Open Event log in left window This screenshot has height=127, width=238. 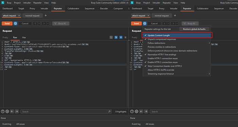(7, 124)
